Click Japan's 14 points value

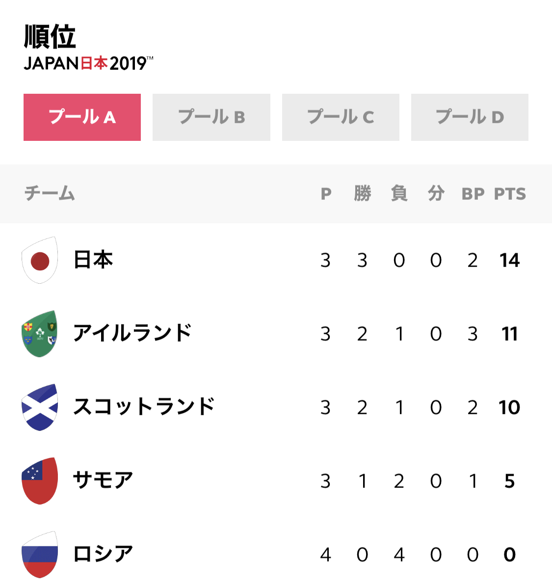click(510, 260)
